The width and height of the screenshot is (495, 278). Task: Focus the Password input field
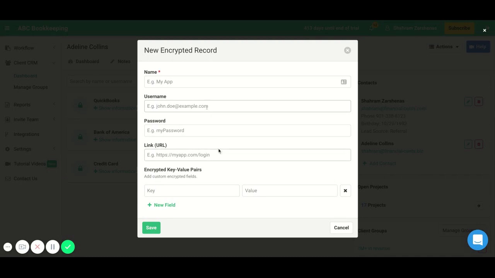247,131
